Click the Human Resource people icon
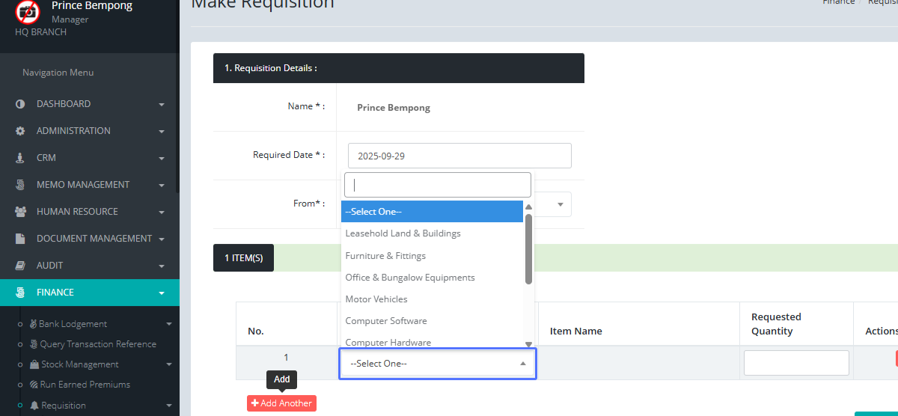This screenshot has height=416, width=898. pyautogui.click(x=20, y=212)
